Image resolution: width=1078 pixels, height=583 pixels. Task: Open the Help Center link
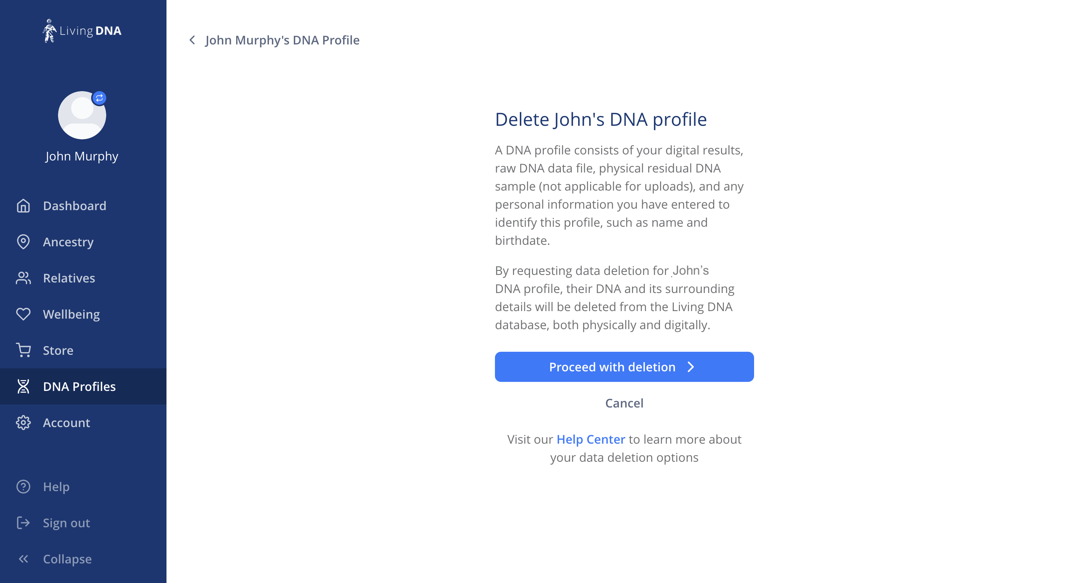[x=591, y=440]
